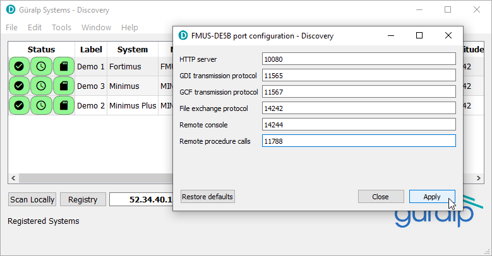492x256 pixels.
Task: Open the Edit menu
Action: 35,28
